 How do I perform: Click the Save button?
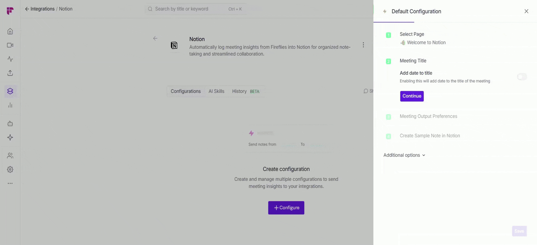[519, 231]
